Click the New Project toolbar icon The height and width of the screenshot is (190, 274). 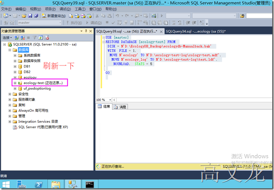(6, 16)
